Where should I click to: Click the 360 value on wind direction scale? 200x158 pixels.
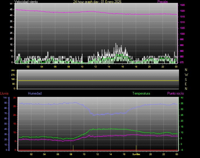13,70
